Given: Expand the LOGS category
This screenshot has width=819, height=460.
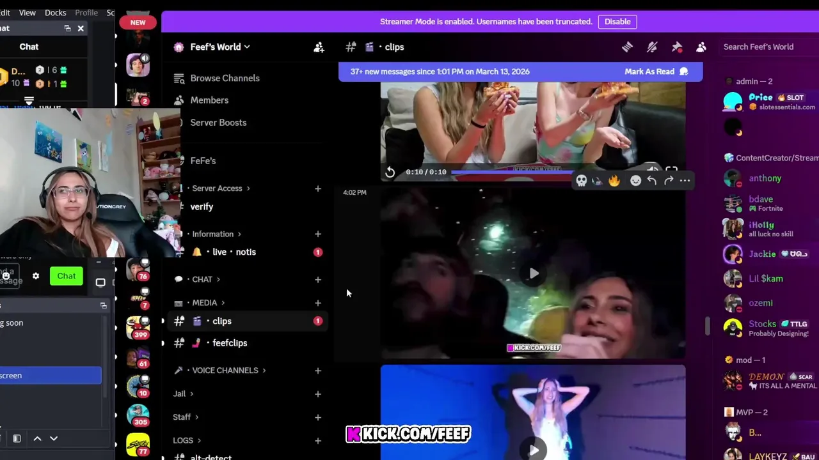Looking at the screenshot, I should tap(187, 440).
